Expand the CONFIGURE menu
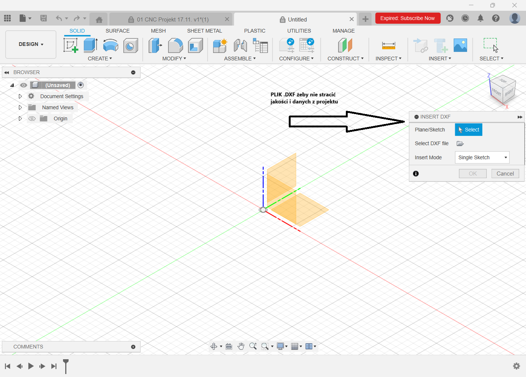Screen dimensions: 526x377 click(296, 59)
